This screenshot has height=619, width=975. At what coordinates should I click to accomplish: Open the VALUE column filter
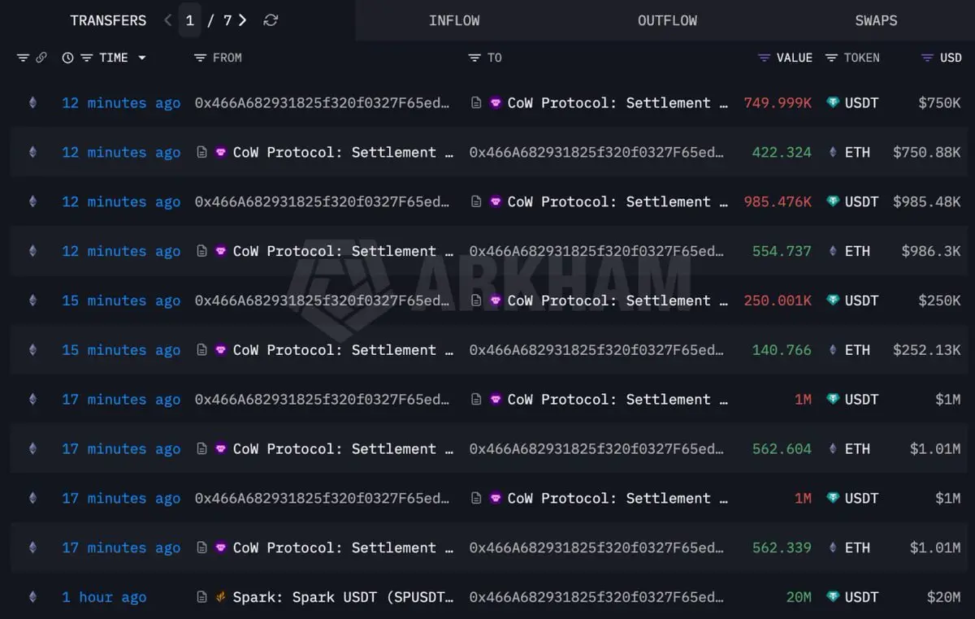(x=764, y=58)
